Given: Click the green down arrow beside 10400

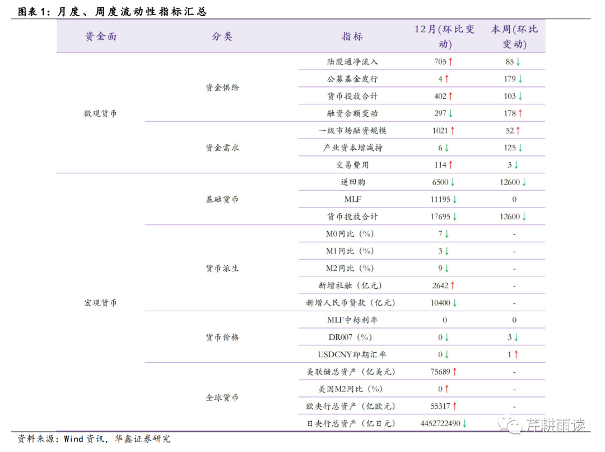Looking at the screenshot, I should tap(455, 303).
